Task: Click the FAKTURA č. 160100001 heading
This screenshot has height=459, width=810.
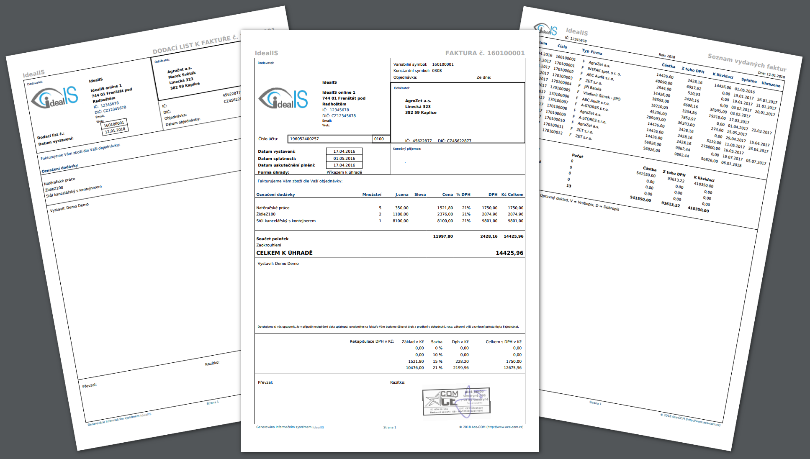Action: [484, 53]
